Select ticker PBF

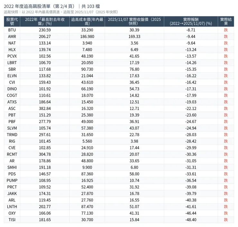tap(12, 122)
